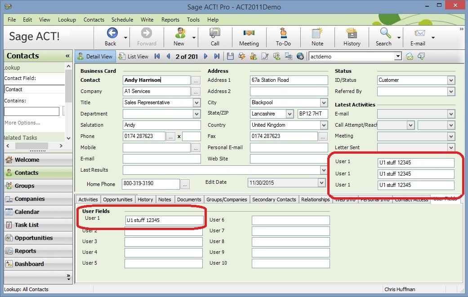Open the Schedule menu
Image resolution: width=468 pixels, height=297 pixels.
pos(122,20)
